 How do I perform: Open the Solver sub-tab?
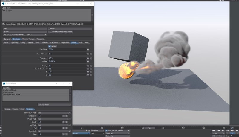tap(6, 43)
